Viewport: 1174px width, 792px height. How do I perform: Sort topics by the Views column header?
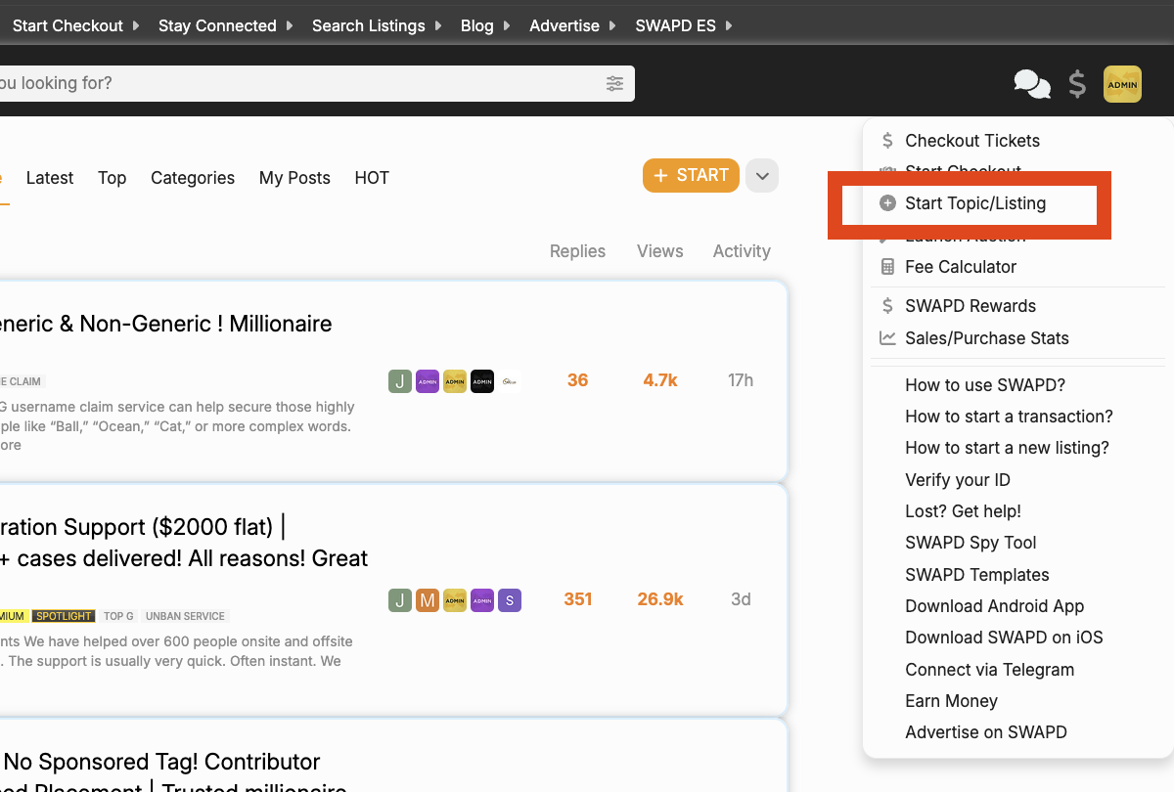(660, 251)
